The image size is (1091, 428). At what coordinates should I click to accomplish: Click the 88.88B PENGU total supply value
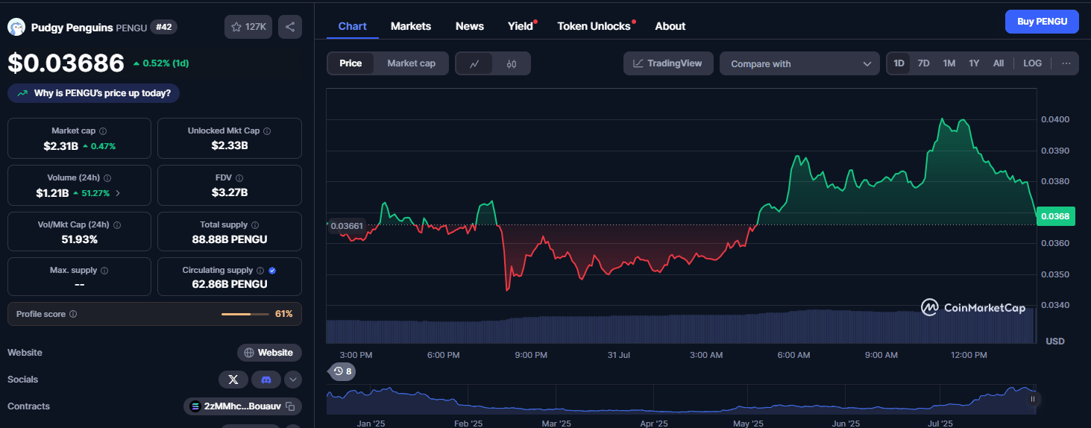coord(230,239)
